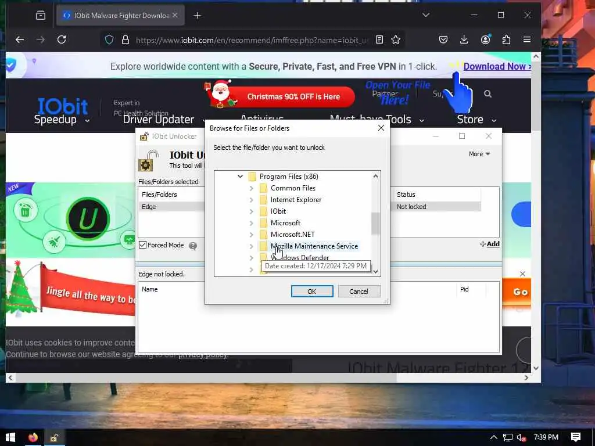Confirm the folder selection with OK
The height and width of the screenshot is (446, 595).
[312, 292]
